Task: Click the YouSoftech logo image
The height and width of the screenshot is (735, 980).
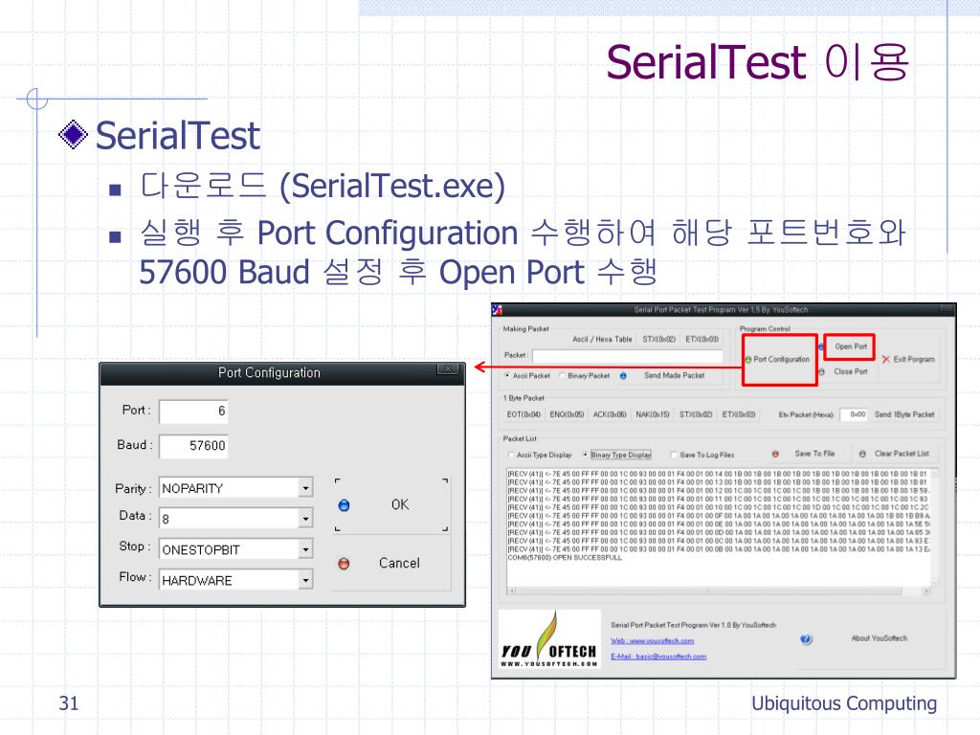Action: (x=549, y=638)
